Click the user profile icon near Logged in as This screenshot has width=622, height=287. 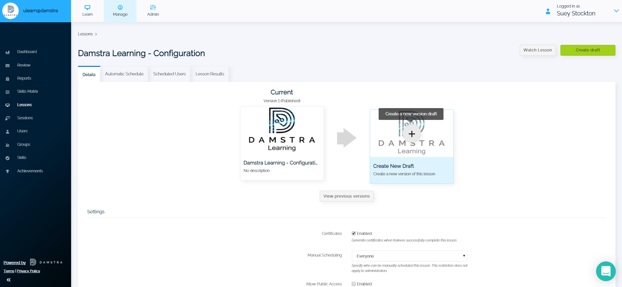point(548,11)
